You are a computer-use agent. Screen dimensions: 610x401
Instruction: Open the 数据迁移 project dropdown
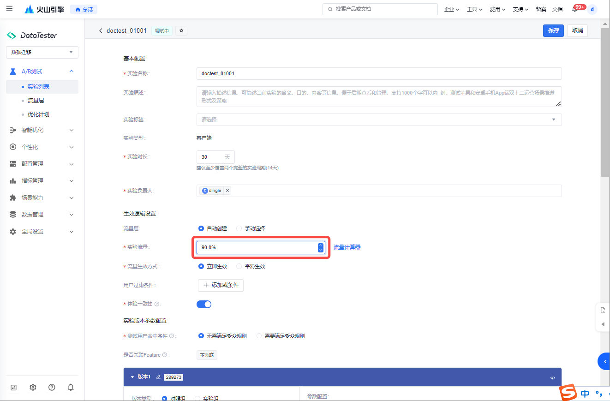[x=42, y=52]
